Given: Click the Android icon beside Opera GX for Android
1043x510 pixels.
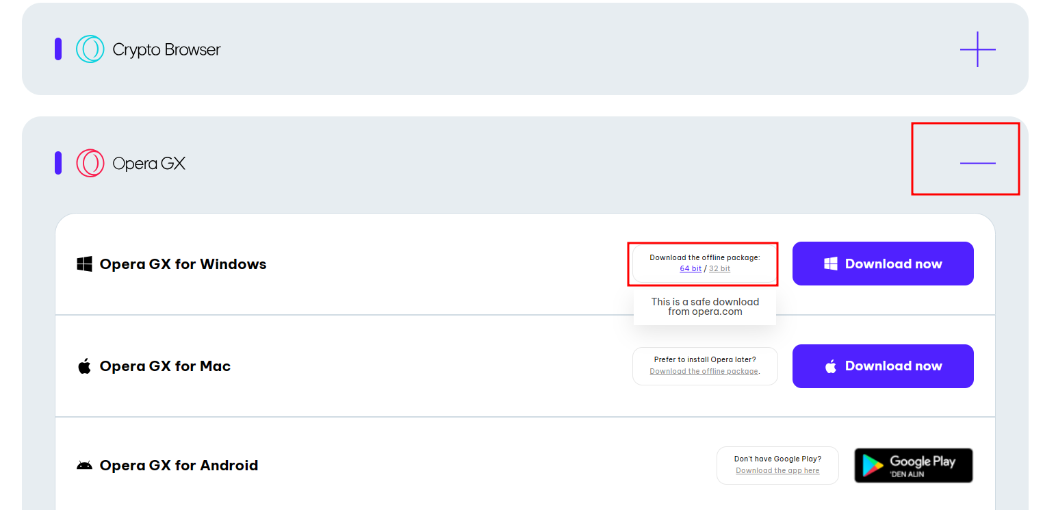Looking at the screenshot, I should [x=84, y=466].
